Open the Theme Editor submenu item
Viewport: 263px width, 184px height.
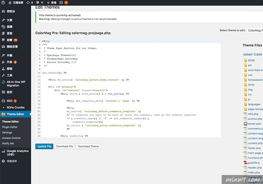pos(11,122)
